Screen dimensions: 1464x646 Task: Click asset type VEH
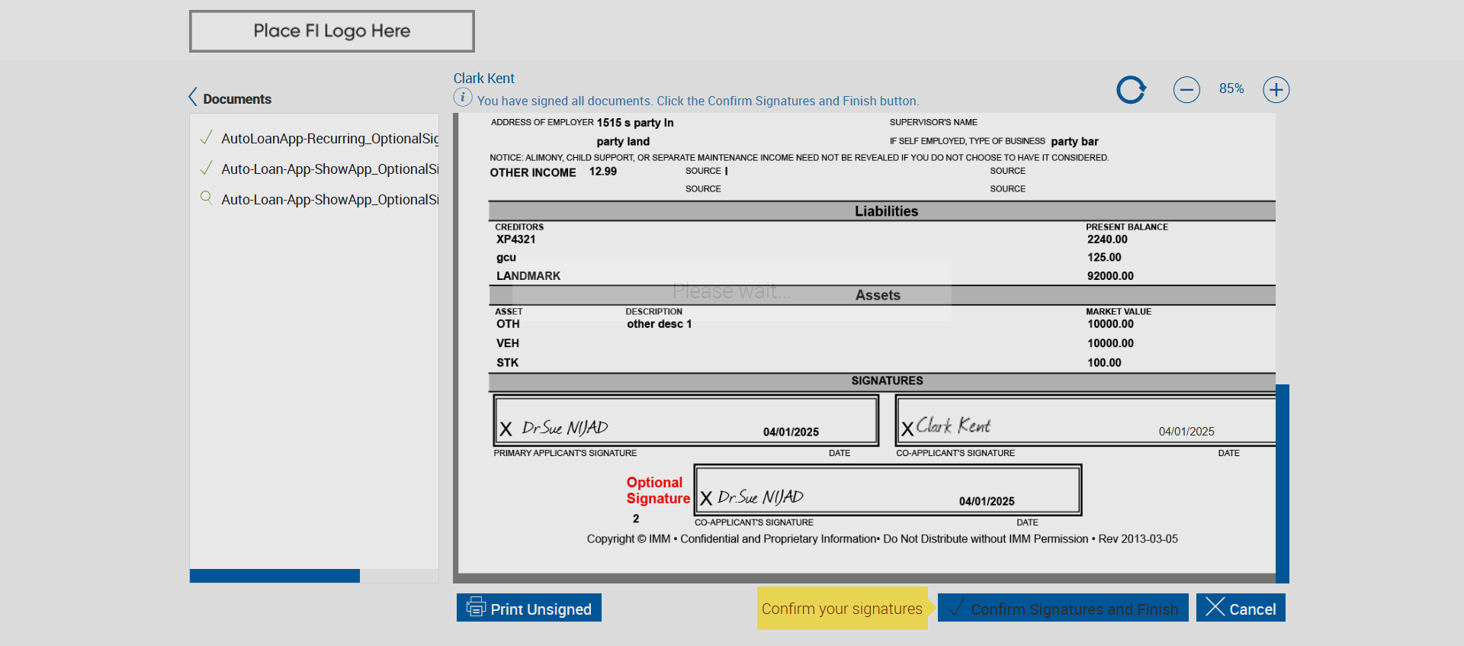[508, 343]
